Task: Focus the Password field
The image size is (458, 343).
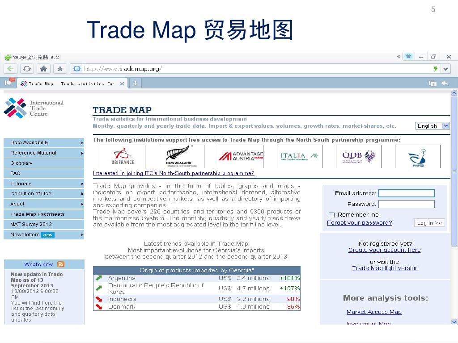Action: 406,204
